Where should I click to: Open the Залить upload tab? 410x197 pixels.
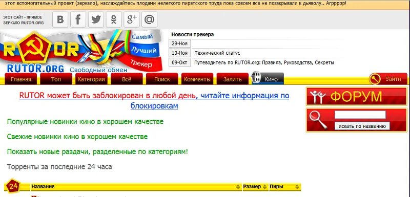pyautogui.click(x=233, y=79)
